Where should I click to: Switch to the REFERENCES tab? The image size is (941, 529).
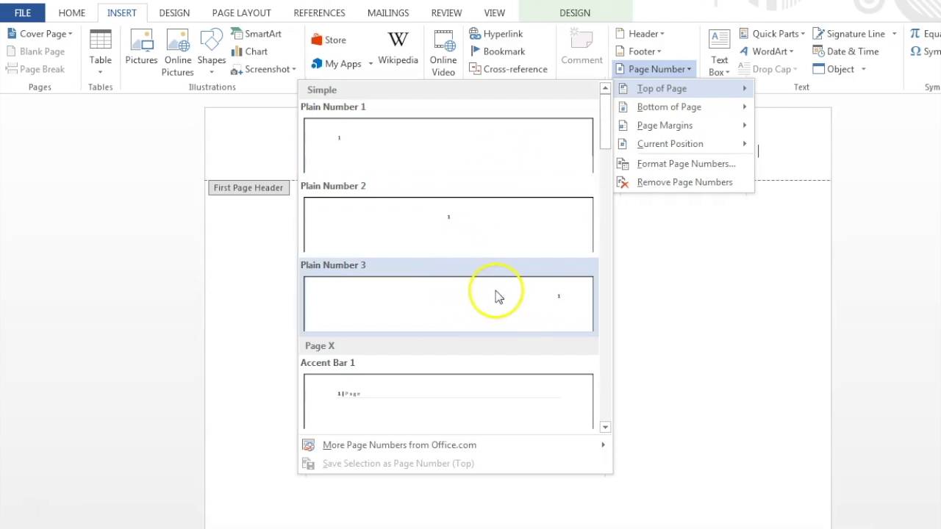click(319, 12)
